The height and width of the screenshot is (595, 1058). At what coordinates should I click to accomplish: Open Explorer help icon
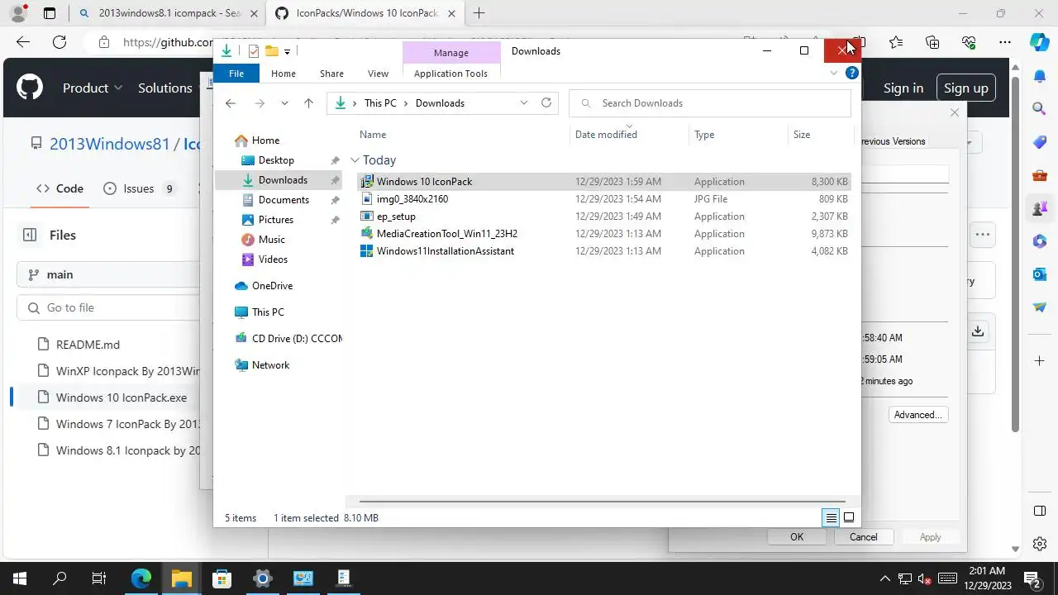click(852, 74)
